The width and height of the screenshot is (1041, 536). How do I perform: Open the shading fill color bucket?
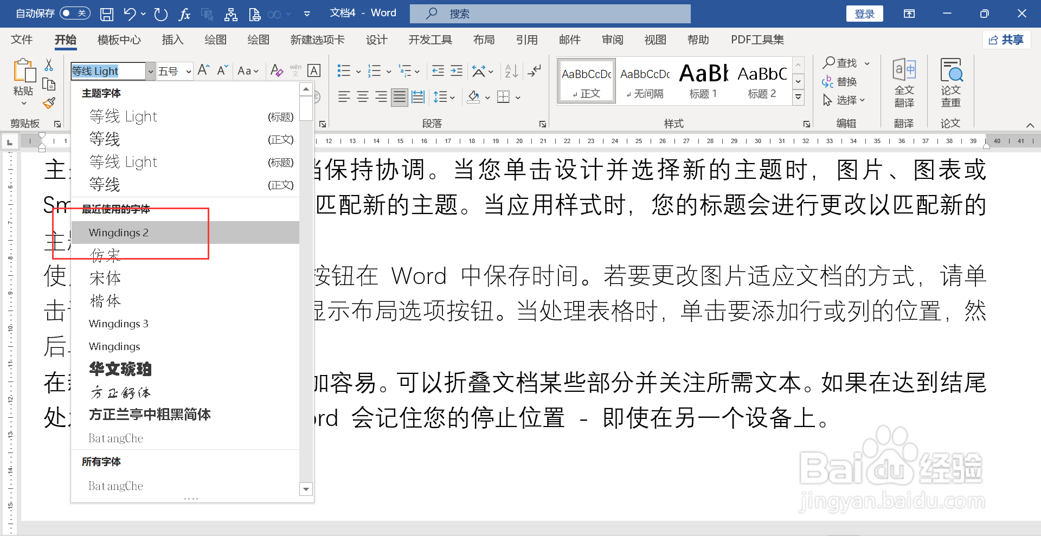coord(473,97)
